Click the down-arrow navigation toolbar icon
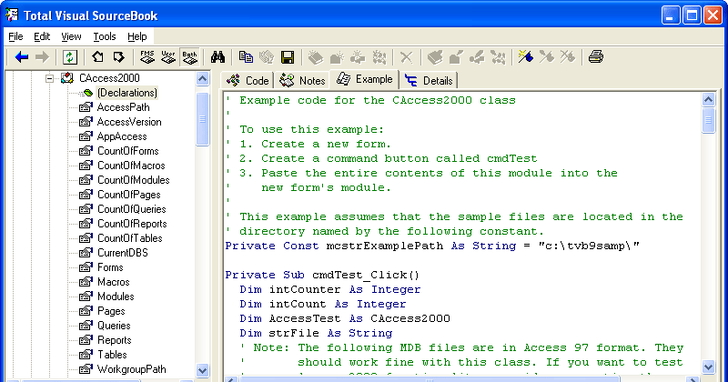The image size is (728, 382). (118, 57)
